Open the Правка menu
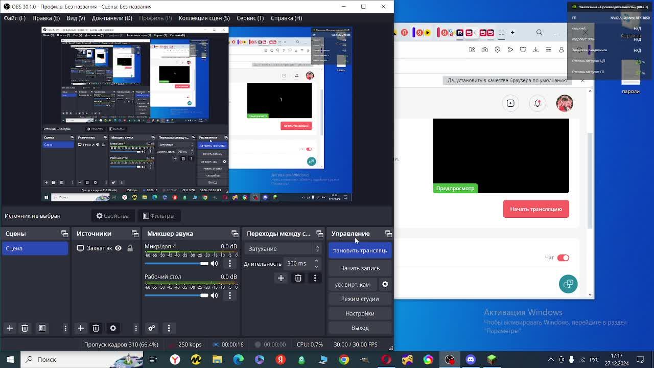This screenshot has width=654, height=368. [46, 18]
